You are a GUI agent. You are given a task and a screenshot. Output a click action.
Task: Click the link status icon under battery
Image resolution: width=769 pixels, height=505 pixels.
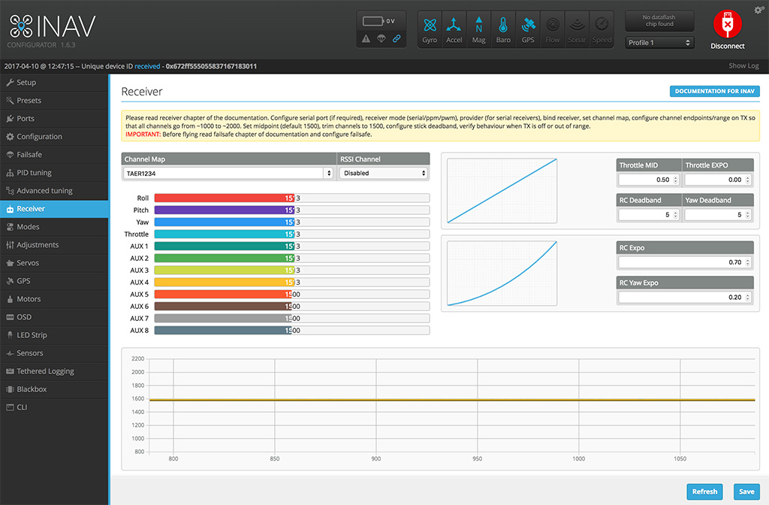click(397, 38)
